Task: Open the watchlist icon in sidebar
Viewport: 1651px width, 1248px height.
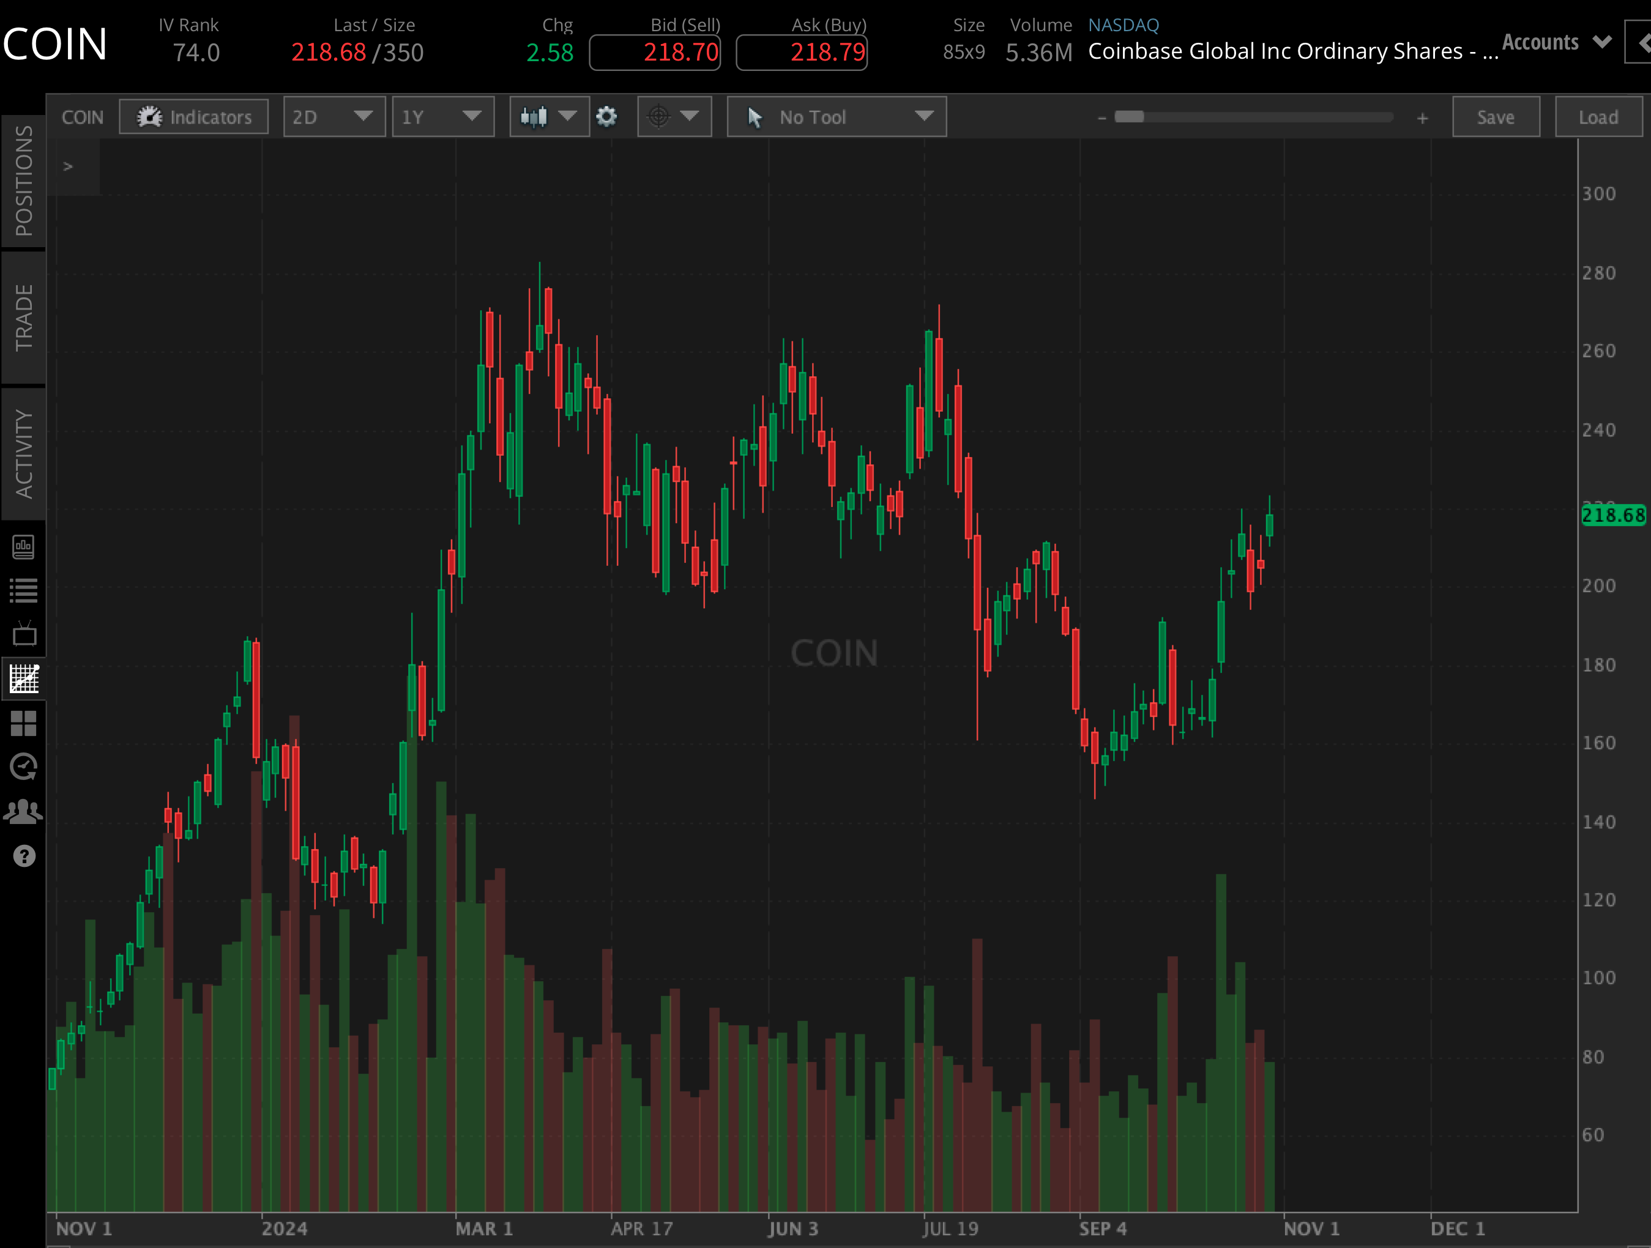Action: click(x=24, y=590)
